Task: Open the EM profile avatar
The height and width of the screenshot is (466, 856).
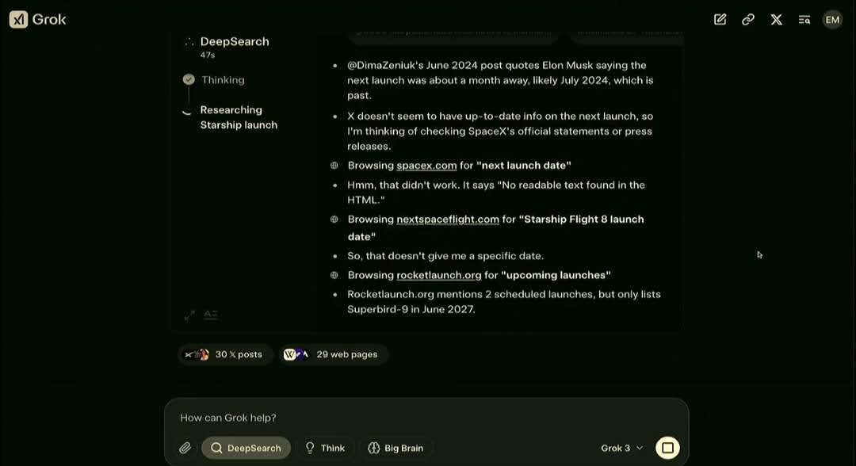Action: point(832,20)
